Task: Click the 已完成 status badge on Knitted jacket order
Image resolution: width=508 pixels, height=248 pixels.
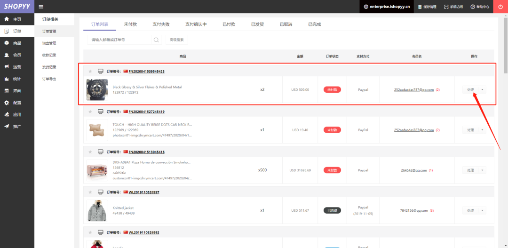Action: point(332,211)
